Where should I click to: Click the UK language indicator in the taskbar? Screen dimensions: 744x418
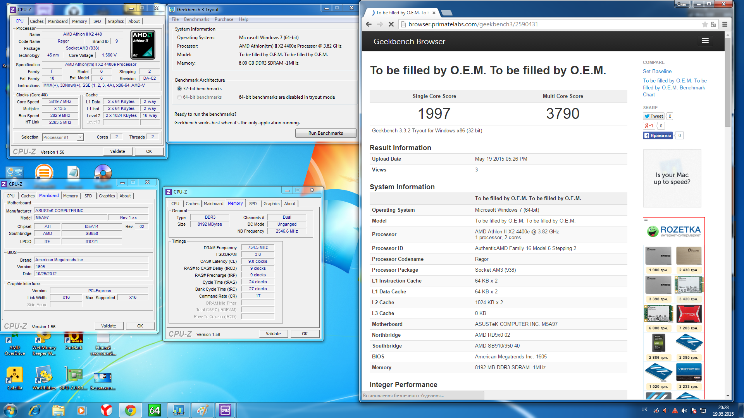[644, 409]
